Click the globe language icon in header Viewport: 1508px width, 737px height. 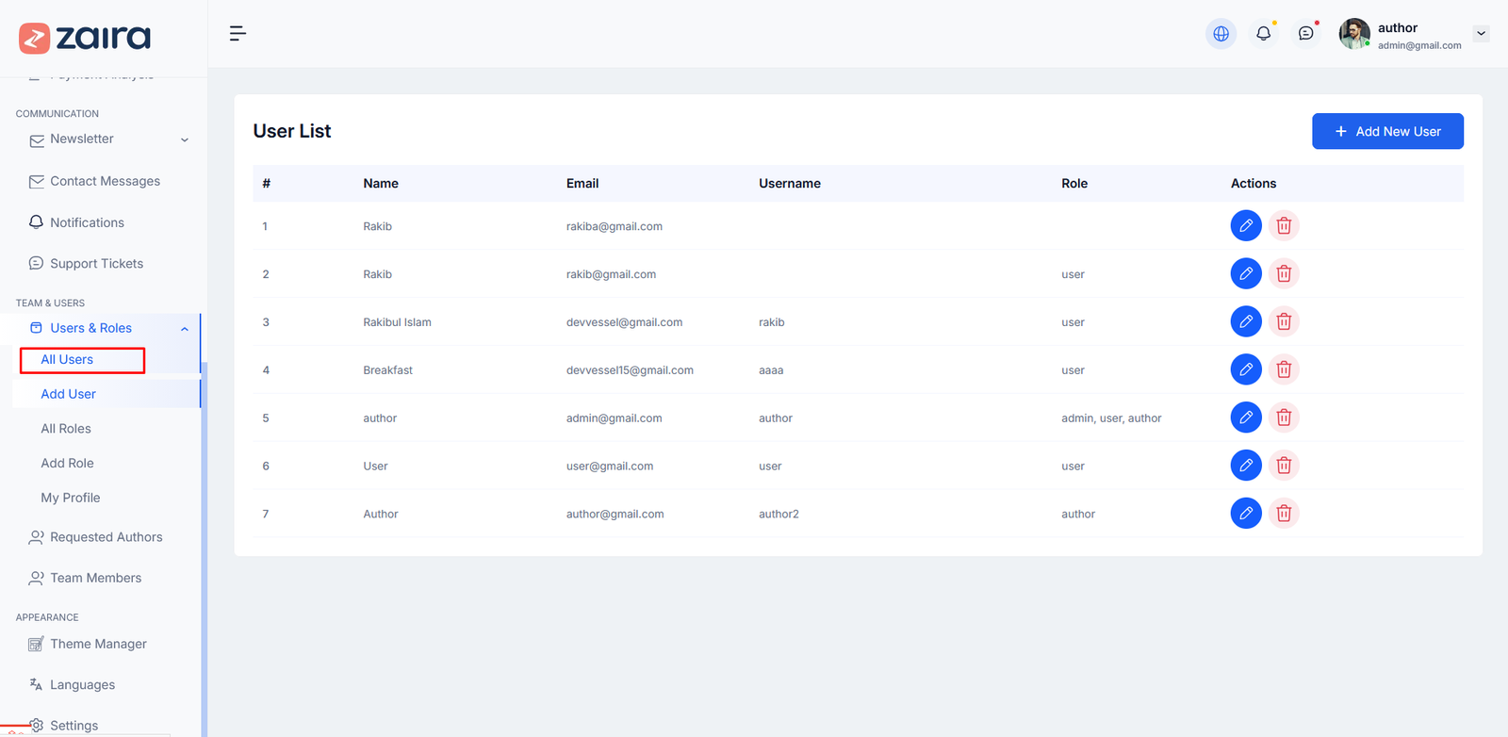1221,34
